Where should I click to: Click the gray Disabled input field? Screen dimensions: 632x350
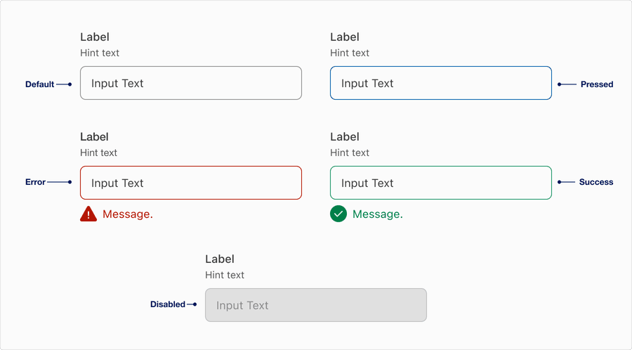point(315,305)
